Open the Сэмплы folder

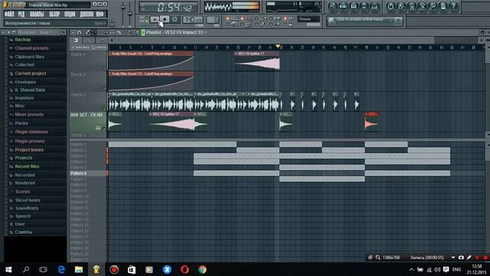(x=24, y=232)
